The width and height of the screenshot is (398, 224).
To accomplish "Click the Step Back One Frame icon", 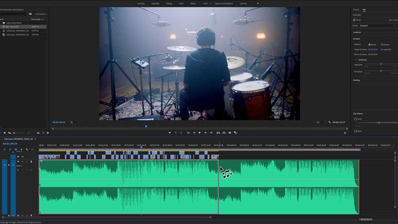I will (x=194, y=133).
